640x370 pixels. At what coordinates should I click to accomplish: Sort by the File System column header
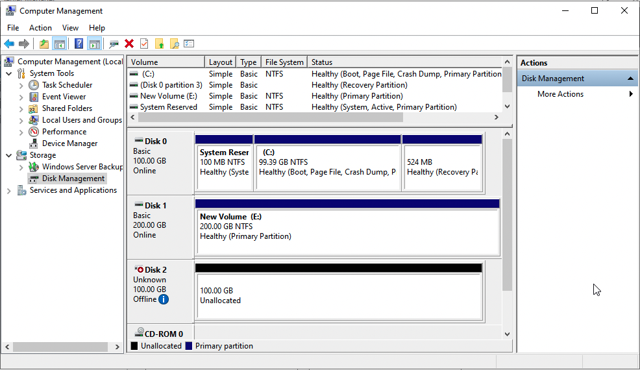284,62
